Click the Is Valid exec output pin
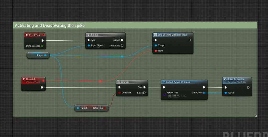 click(122, 40)
